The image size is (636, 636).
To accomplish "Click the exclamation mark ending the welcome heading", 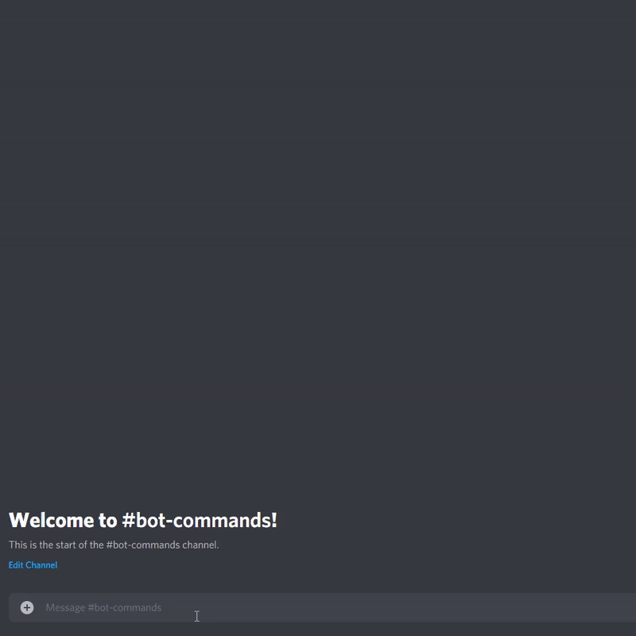I will 274,520.
